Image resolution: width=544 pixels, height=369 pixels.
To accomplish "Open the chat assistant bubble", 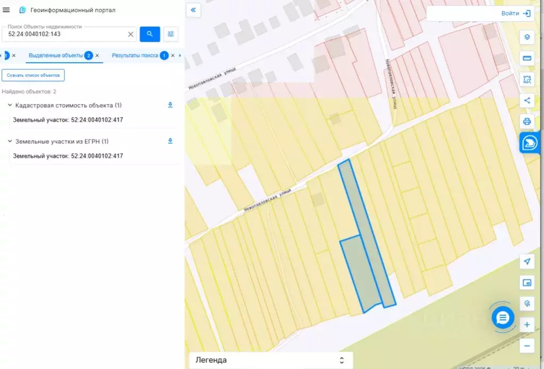I will [503, 318].
